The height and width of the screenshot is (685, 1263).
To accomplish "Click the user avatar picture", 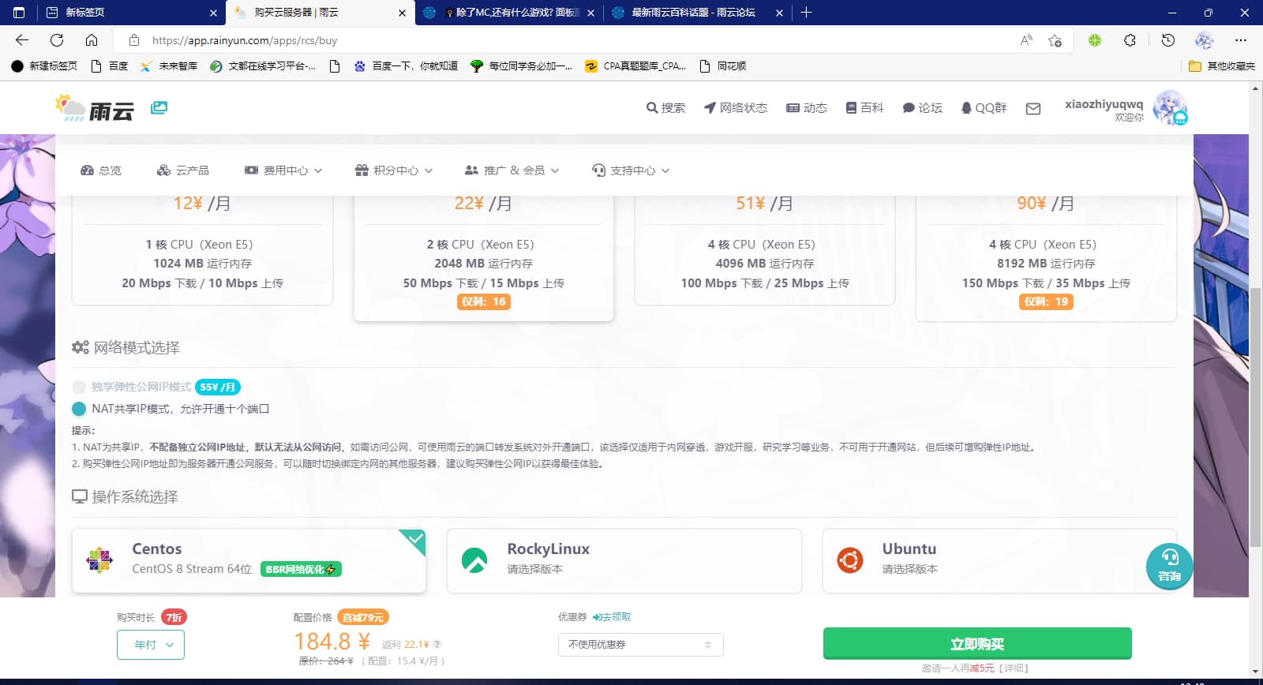I will pos(1170,108).
